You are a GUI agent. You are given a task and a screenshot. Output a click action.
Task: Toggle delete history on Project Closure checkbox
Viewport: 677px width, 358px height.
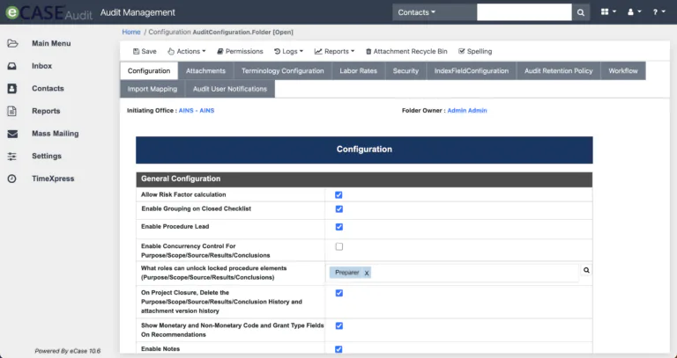(338, 294)
